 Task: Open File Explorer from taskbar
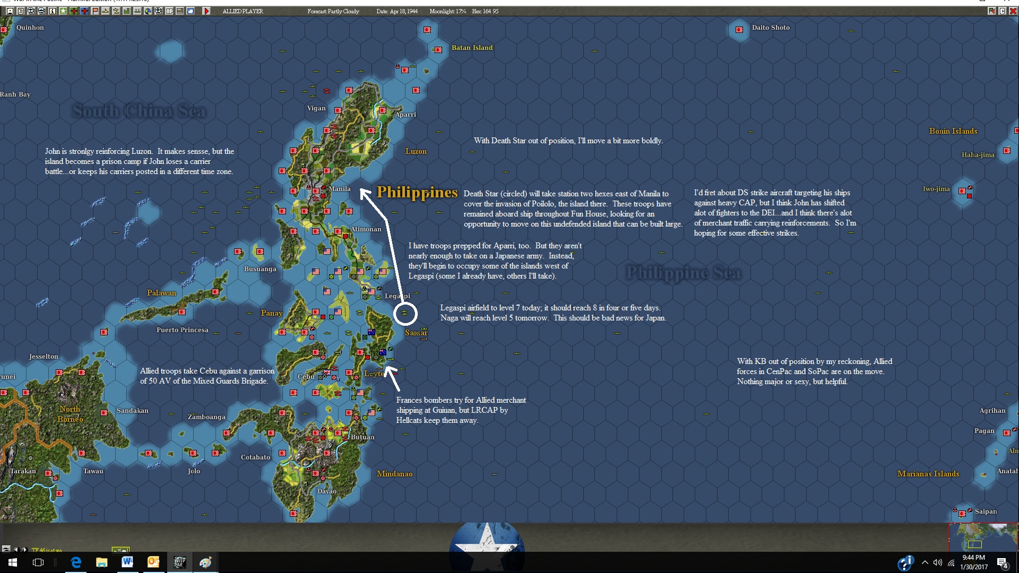101,562
